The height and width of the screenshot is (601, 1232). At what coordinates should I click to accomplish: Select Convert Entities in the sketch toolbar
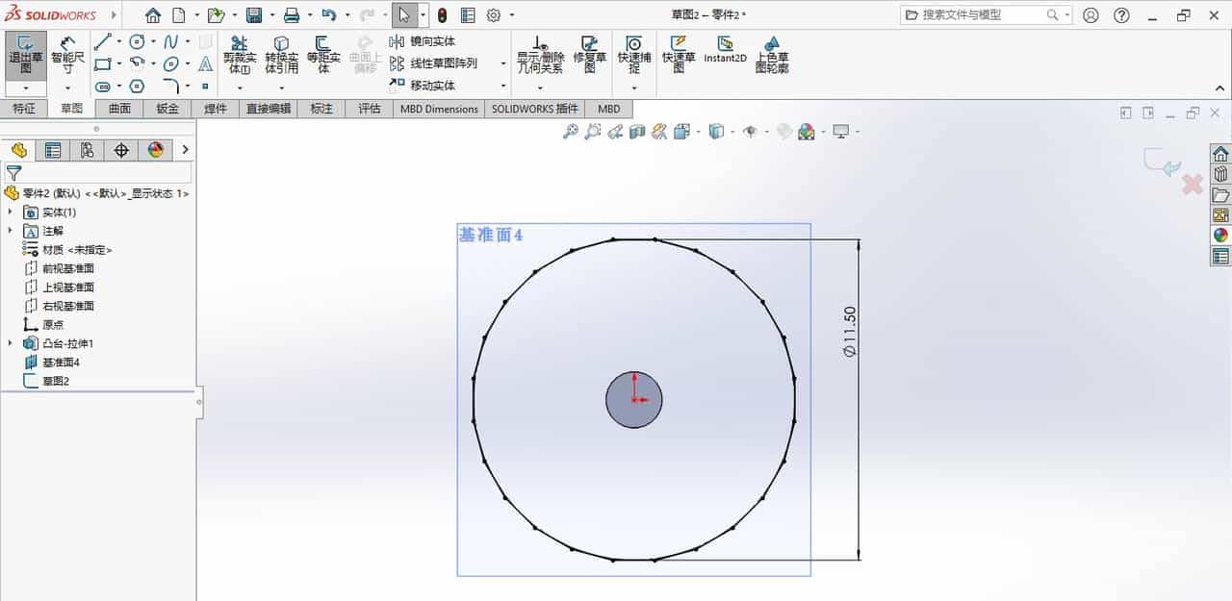click(x=282, y=55)
